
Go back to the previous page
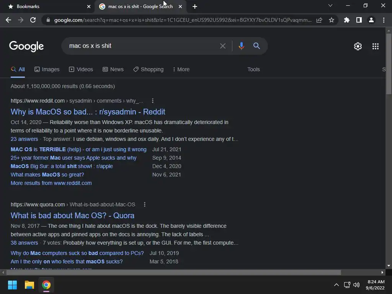click(x=8, y=20)
